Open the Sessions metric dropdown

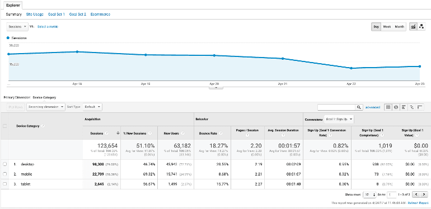(x=17, y=27)
